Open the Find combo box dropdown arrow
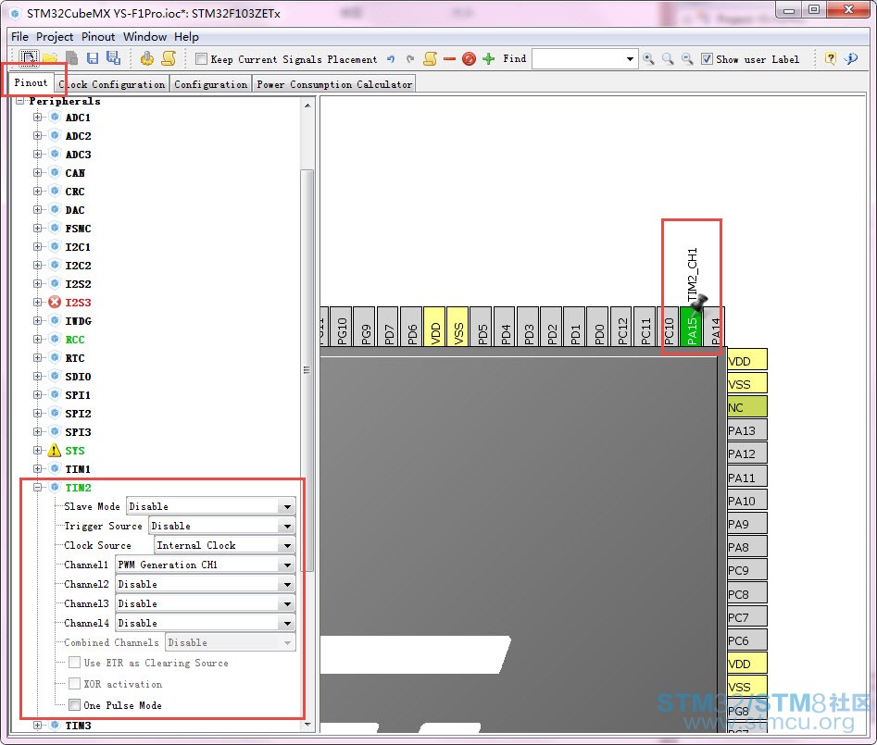This screenshot has width=877, height=745. coord(630,58)
